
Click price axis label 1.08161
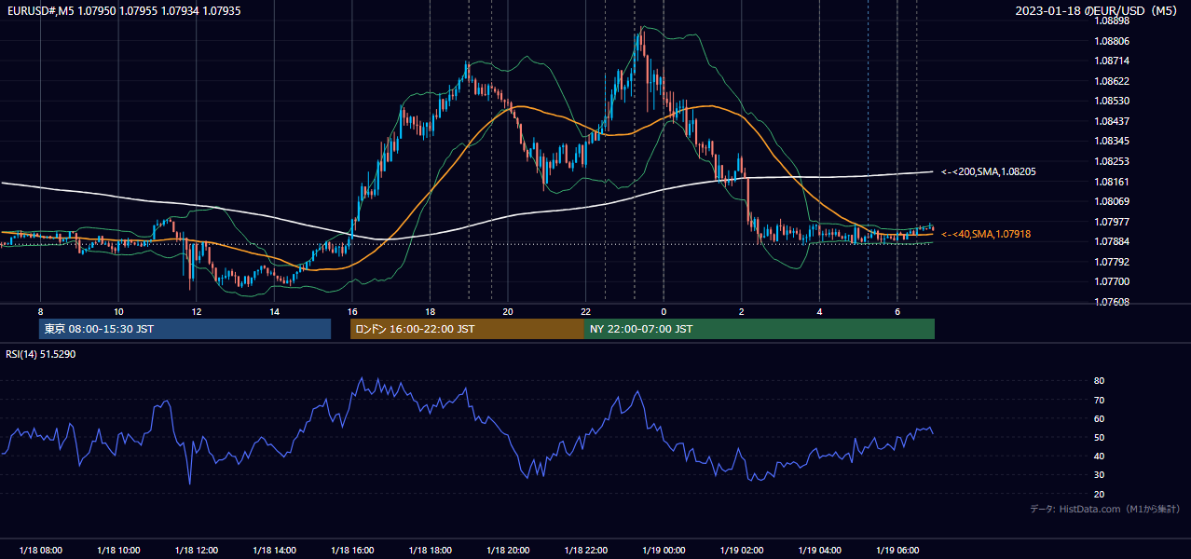point(1112,182)
